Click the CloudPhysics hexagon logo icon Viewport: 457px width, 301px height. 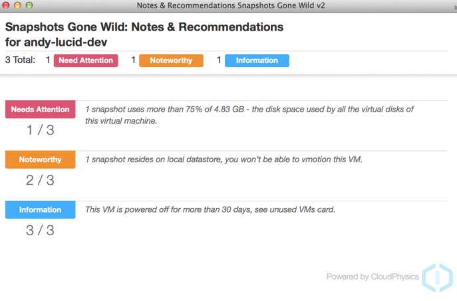click(x=437, y=278)
